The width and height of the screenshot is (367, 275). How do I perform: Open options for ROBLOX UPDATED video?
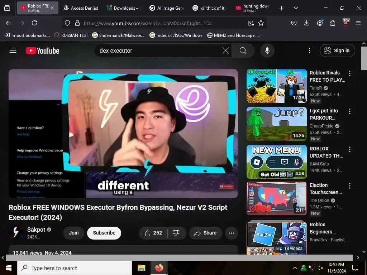(x=350, y=149)
